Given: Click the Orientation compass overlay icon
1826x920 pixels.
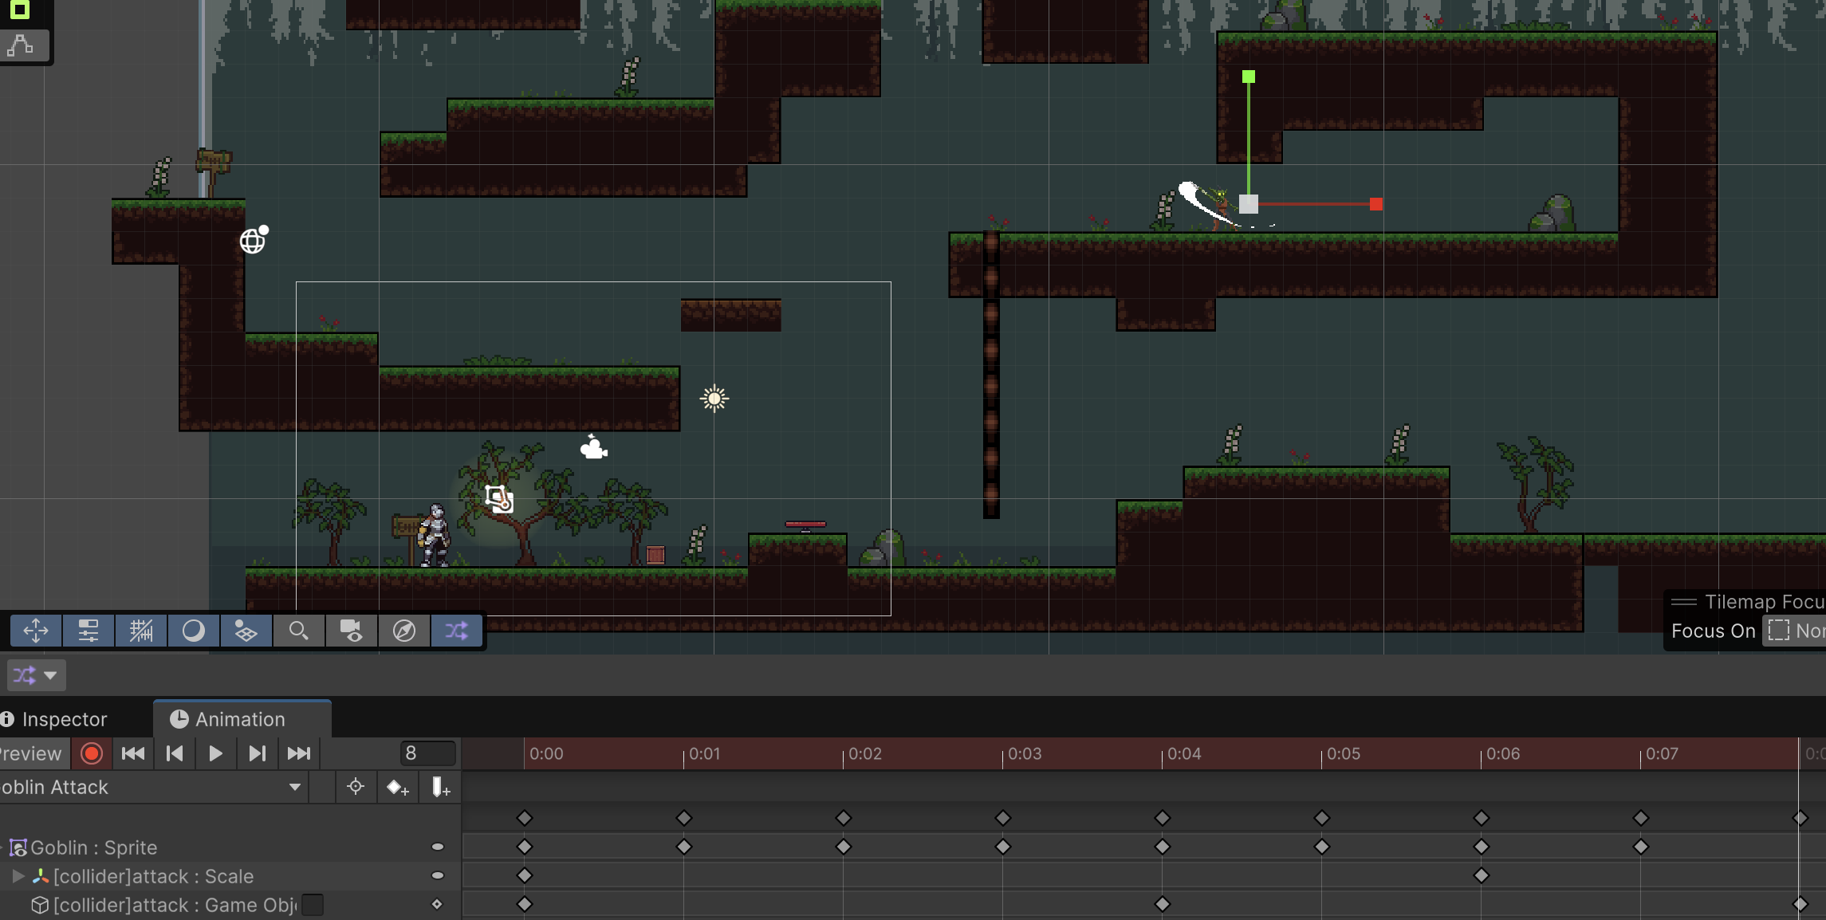Looking at the screenshot, I should coord(404,631).
